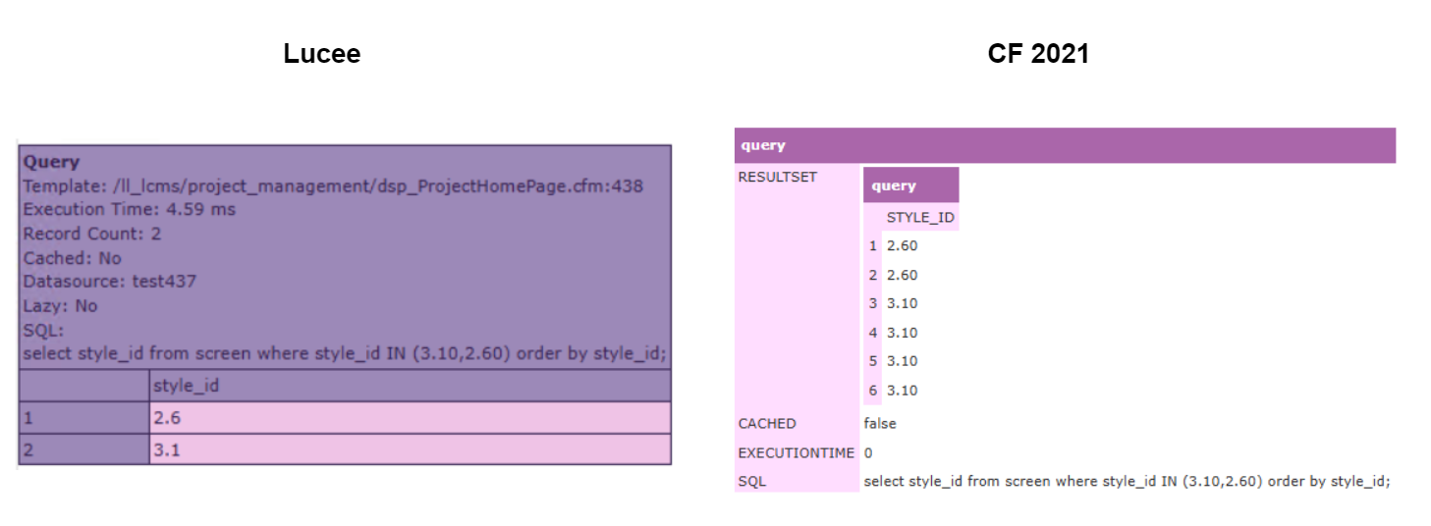Click the STYLE_ID column header

920,217
